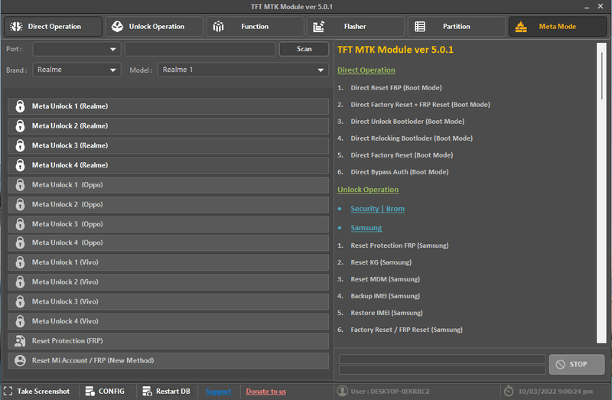Open the Function tab
The height and width of the screenshot is (400, 612).
point(255,27)
